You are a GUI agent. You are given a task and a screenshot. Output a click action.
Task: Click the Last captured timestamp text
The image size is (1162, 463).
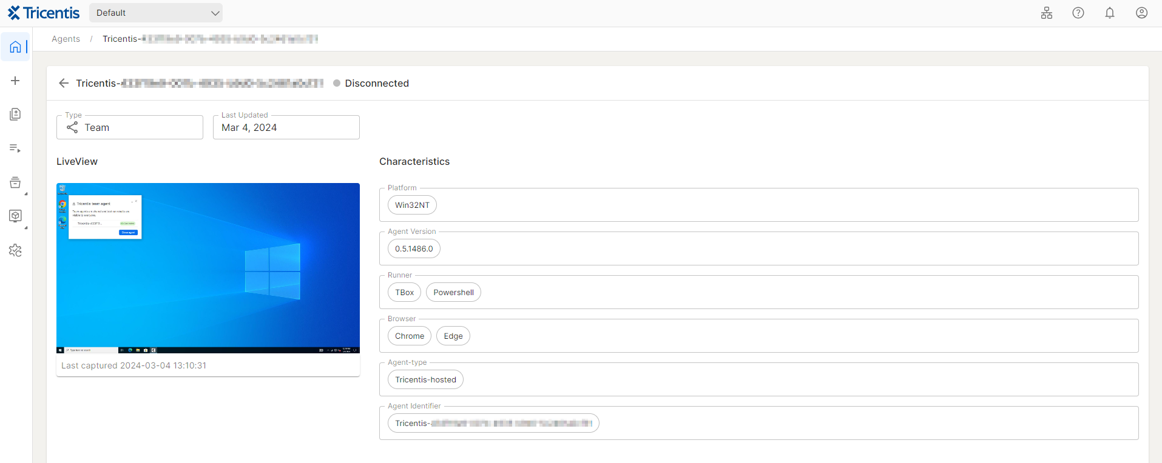point(133,365)
